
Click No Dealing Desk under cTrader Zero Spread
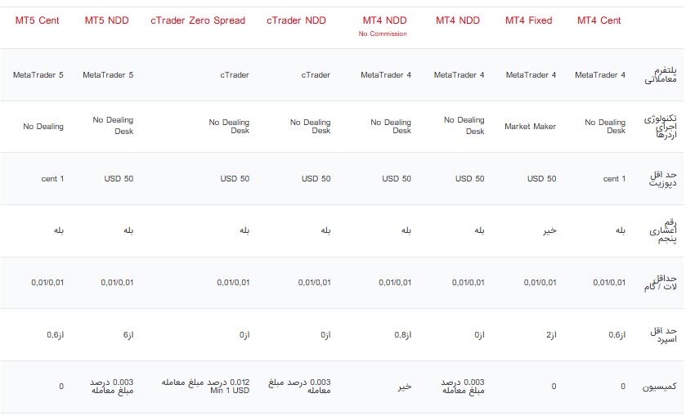pyautogui.click(x=229, y=126)
